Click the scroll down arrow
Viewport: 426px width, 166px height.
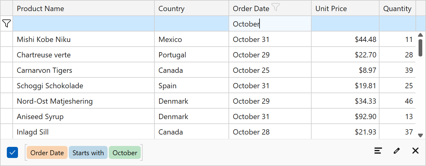[420, 135]
